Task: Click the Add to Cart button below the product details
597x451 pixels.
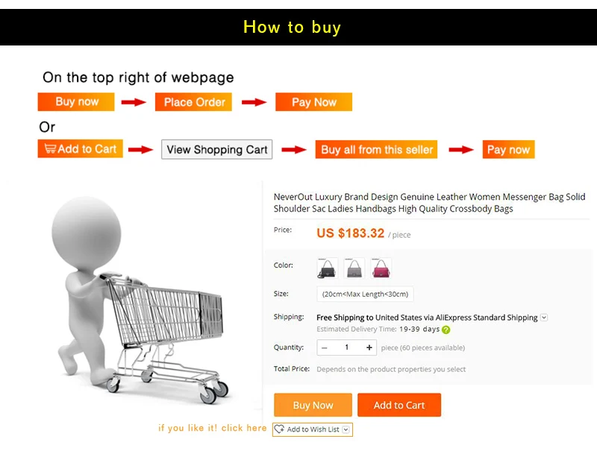Action: pos(399,405)
